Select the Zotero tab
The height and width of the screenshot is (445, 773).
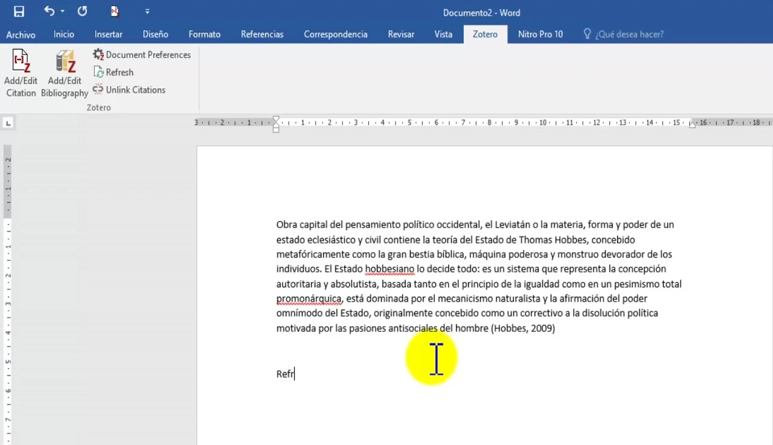[485, 34]
